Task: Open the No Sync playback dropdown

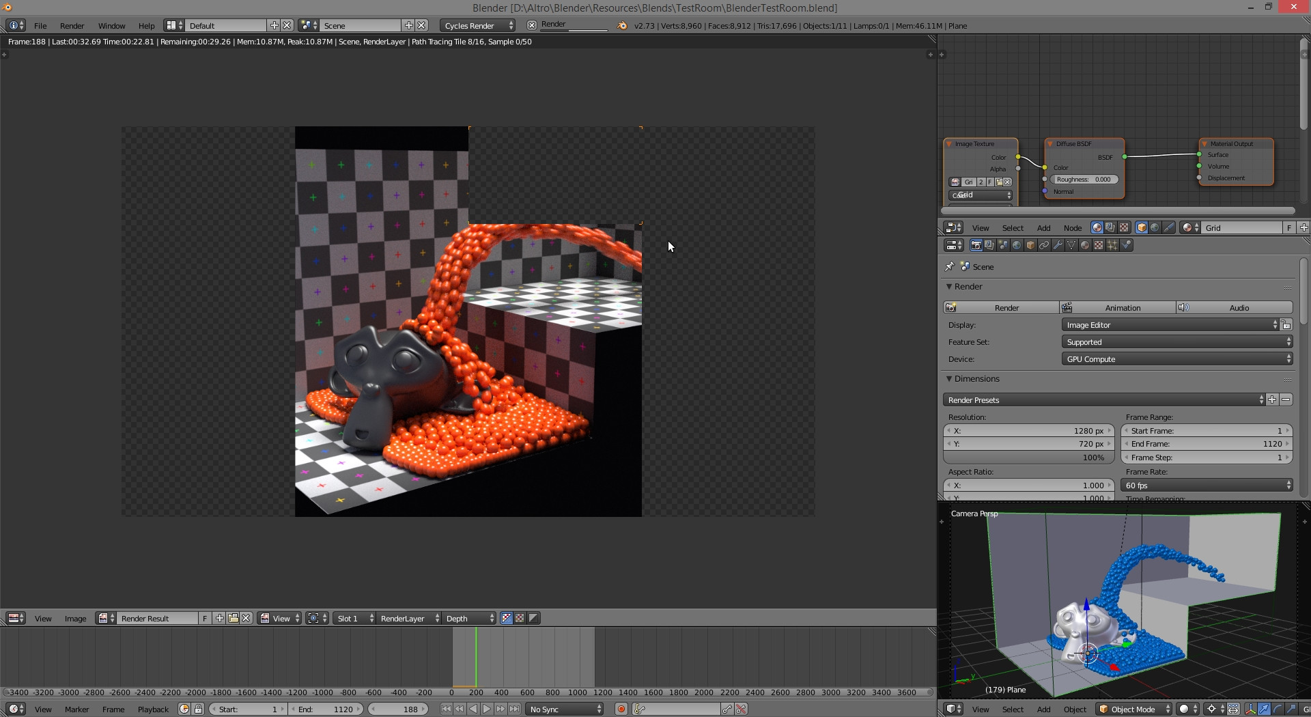Action: (565, 709)
